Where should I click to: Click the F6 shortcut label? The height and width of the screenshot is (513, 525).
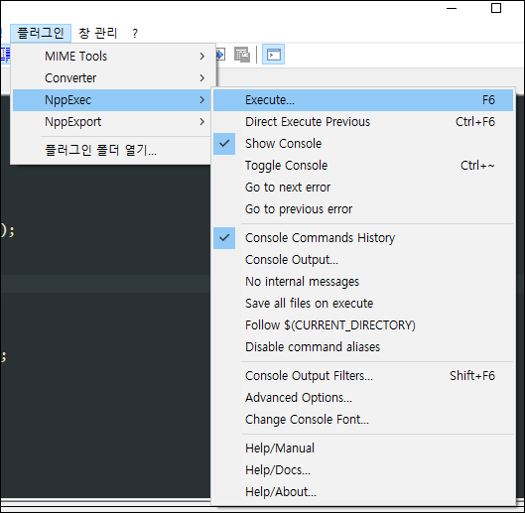tap(488, 100)
